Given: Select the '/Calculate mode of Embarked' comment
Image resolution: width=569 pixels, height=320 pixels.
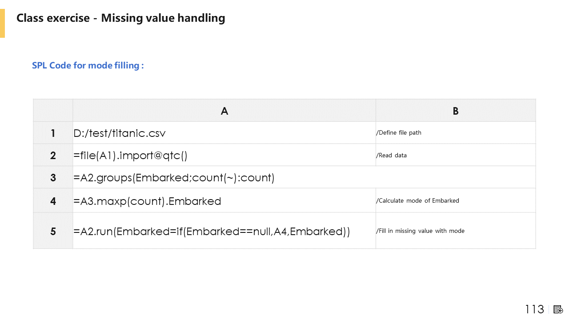Looking at the screenshot, I should pyautogui.click(x=418, y=200).
